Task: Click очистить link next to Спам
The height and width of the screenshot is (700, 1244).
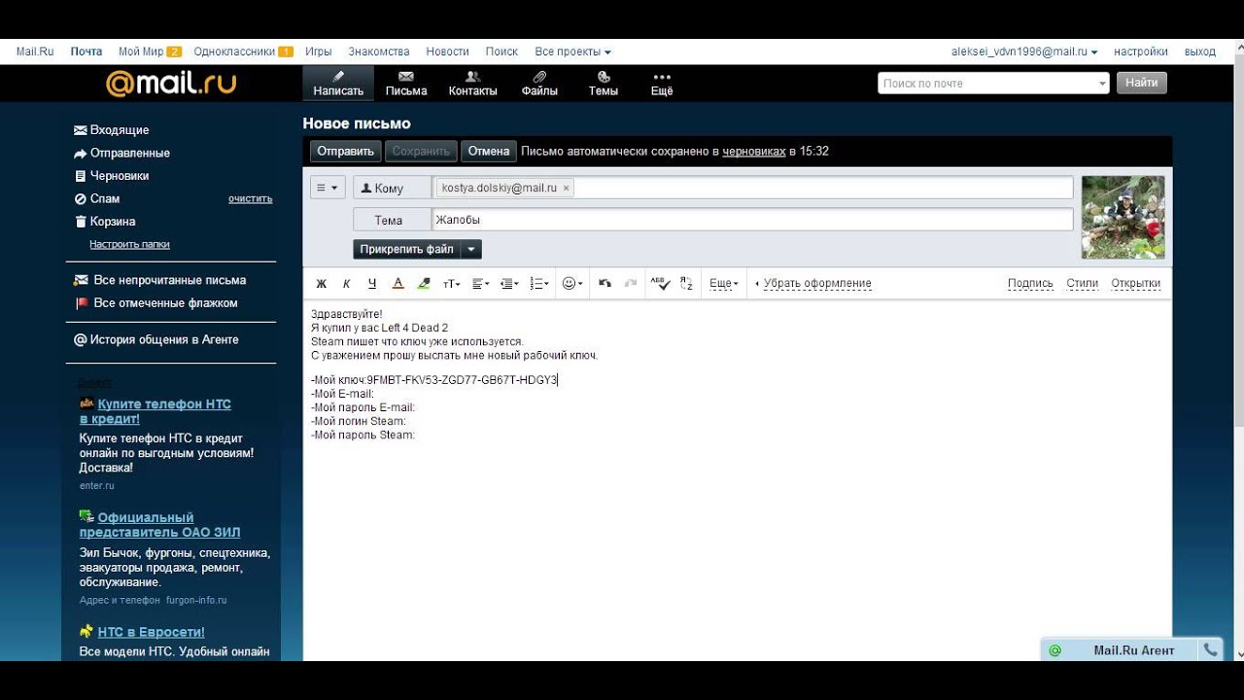Action: coord(251,199)
